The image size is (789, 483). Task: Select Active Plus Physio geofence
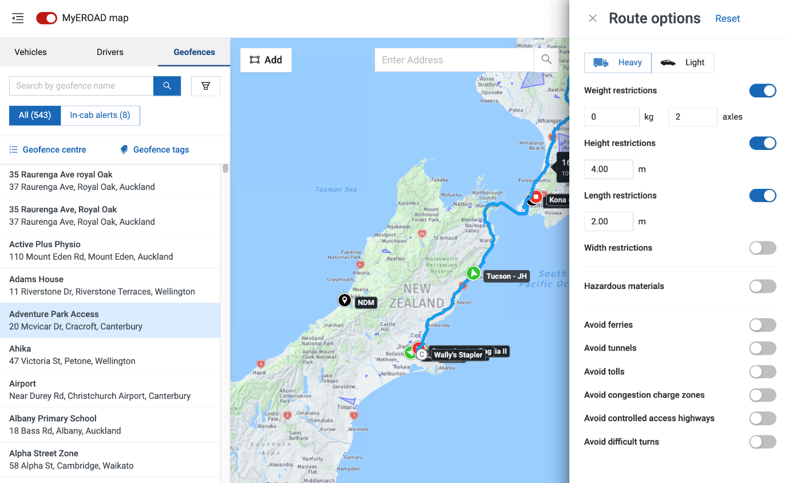click(x=110, y=251)
